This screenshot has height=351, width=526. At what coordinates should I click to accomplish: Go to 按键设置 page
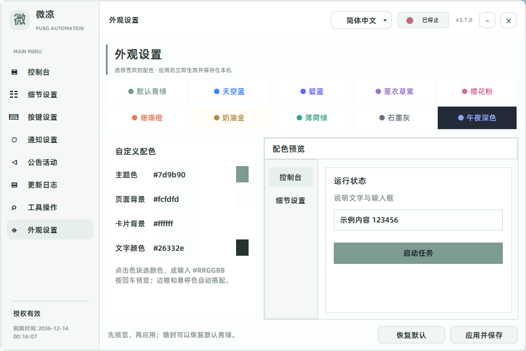click(50, 117)
